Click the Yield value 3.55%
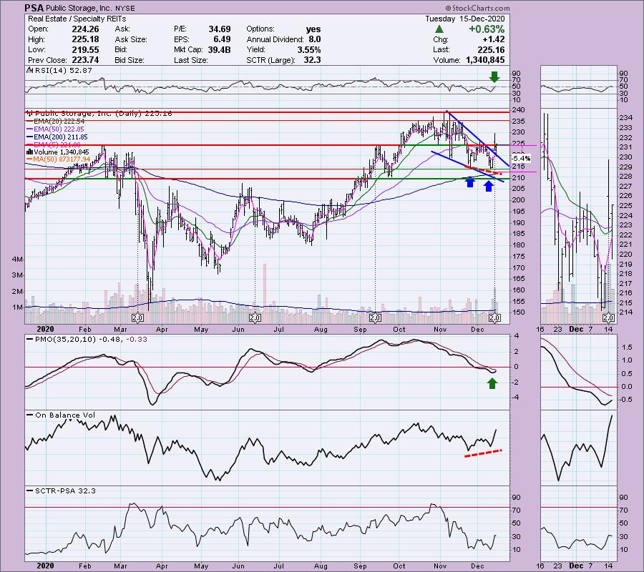 click(309, 49)
